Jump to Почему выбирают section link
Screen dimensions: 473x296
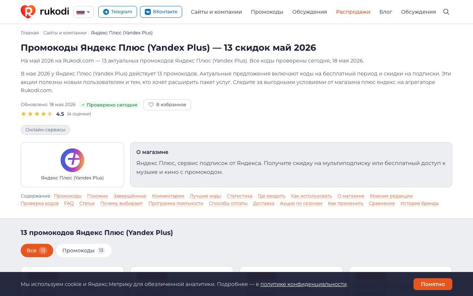(x=122, y=203)
